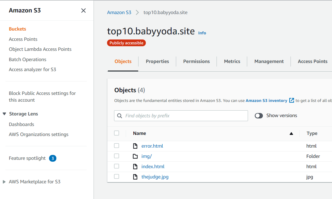Click the Objects (4) heading
Image resolution: width=332 pixels, height=199 pixels.
130,90
